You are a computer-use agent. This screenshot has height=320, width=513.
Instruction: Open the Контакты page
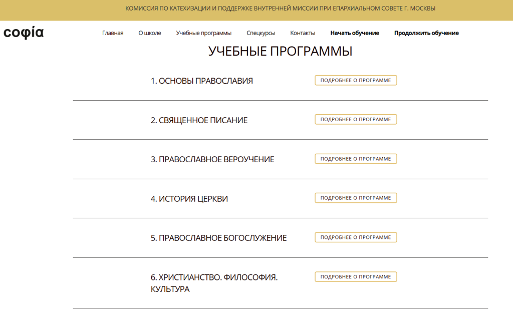click(x=303, y=33)
